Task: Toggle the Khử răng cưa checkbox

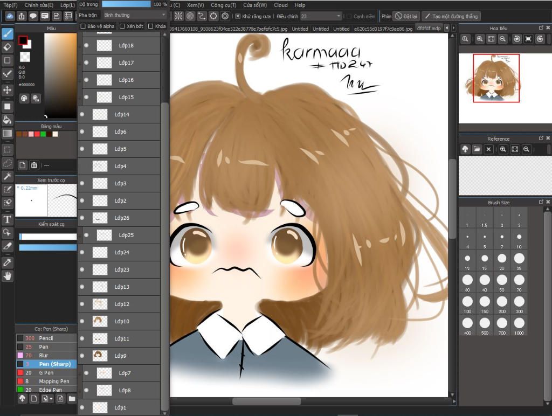Action: [x=238, y=16]
